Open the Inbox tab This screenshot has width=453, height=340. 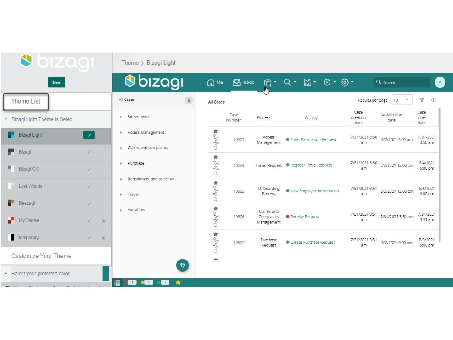[x=243, y=82]
